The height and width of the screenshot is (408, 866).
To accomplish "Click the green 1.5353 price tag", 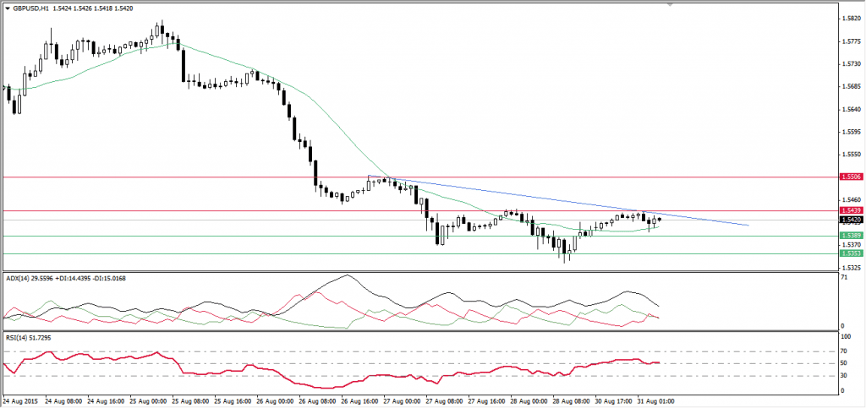I will click(851, 253).
